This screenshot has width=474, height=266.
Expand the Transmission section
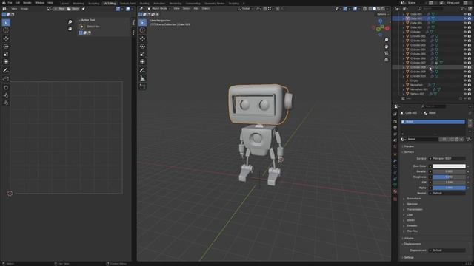point(415,209)
